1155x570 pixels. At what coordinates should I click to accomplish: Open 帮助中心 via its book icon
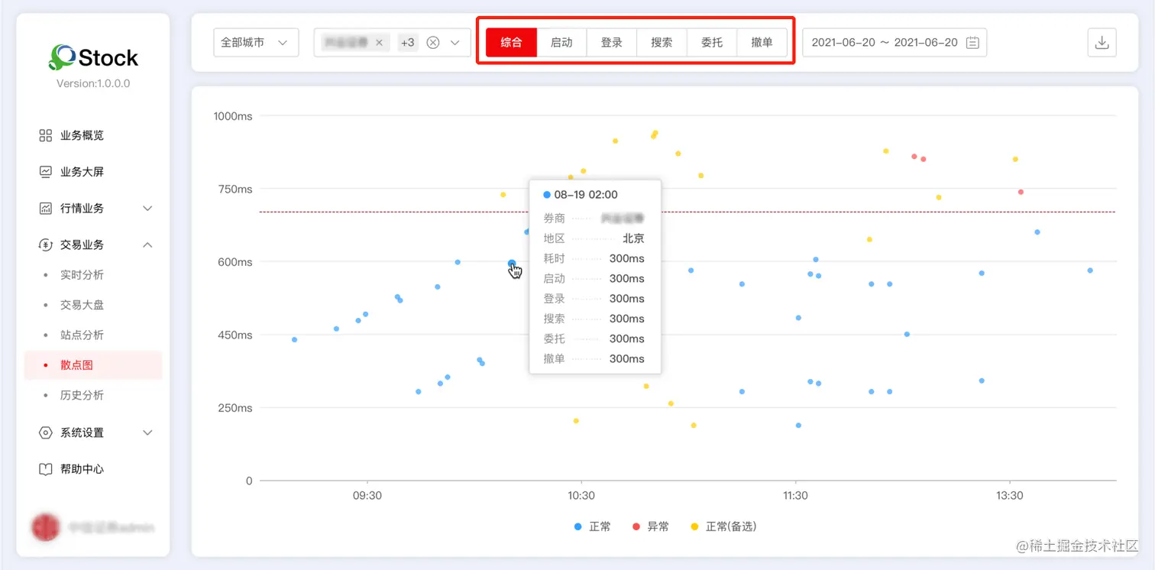click(x=44, y=469)
